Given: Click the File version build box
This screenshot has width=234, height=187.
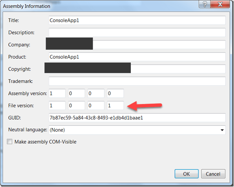Looking at the screenshot, I should pos(96,105).
